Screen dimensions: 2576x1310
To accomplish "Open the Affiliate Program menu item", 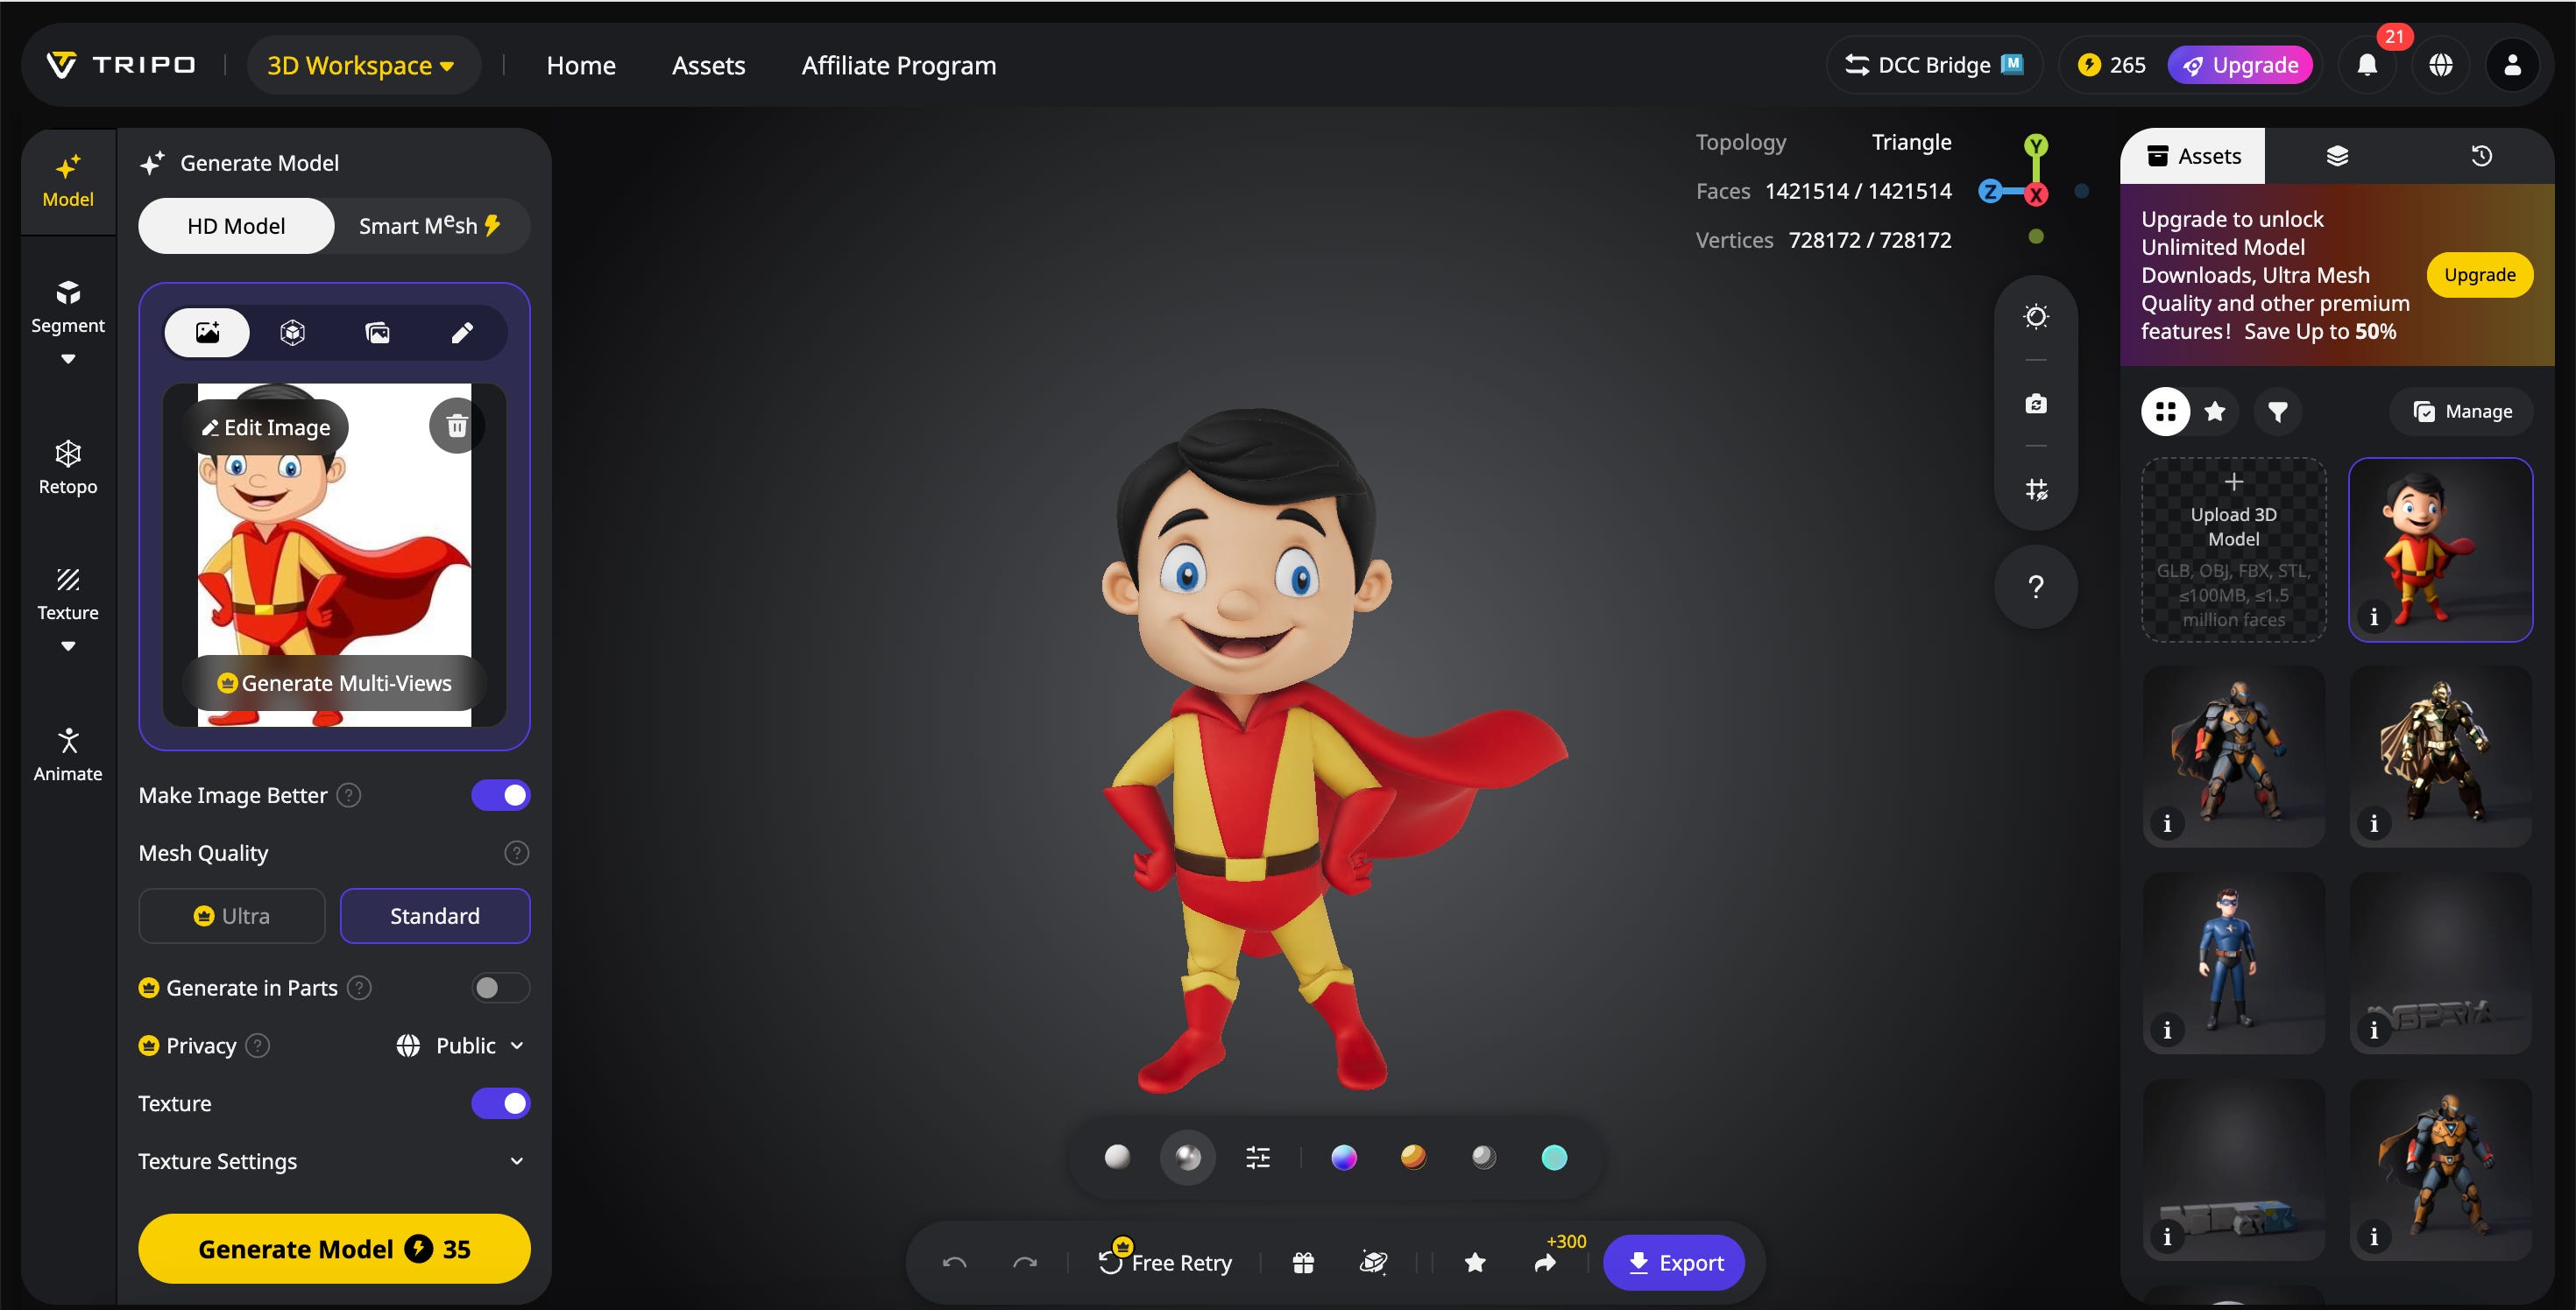I will coord(898,66).
